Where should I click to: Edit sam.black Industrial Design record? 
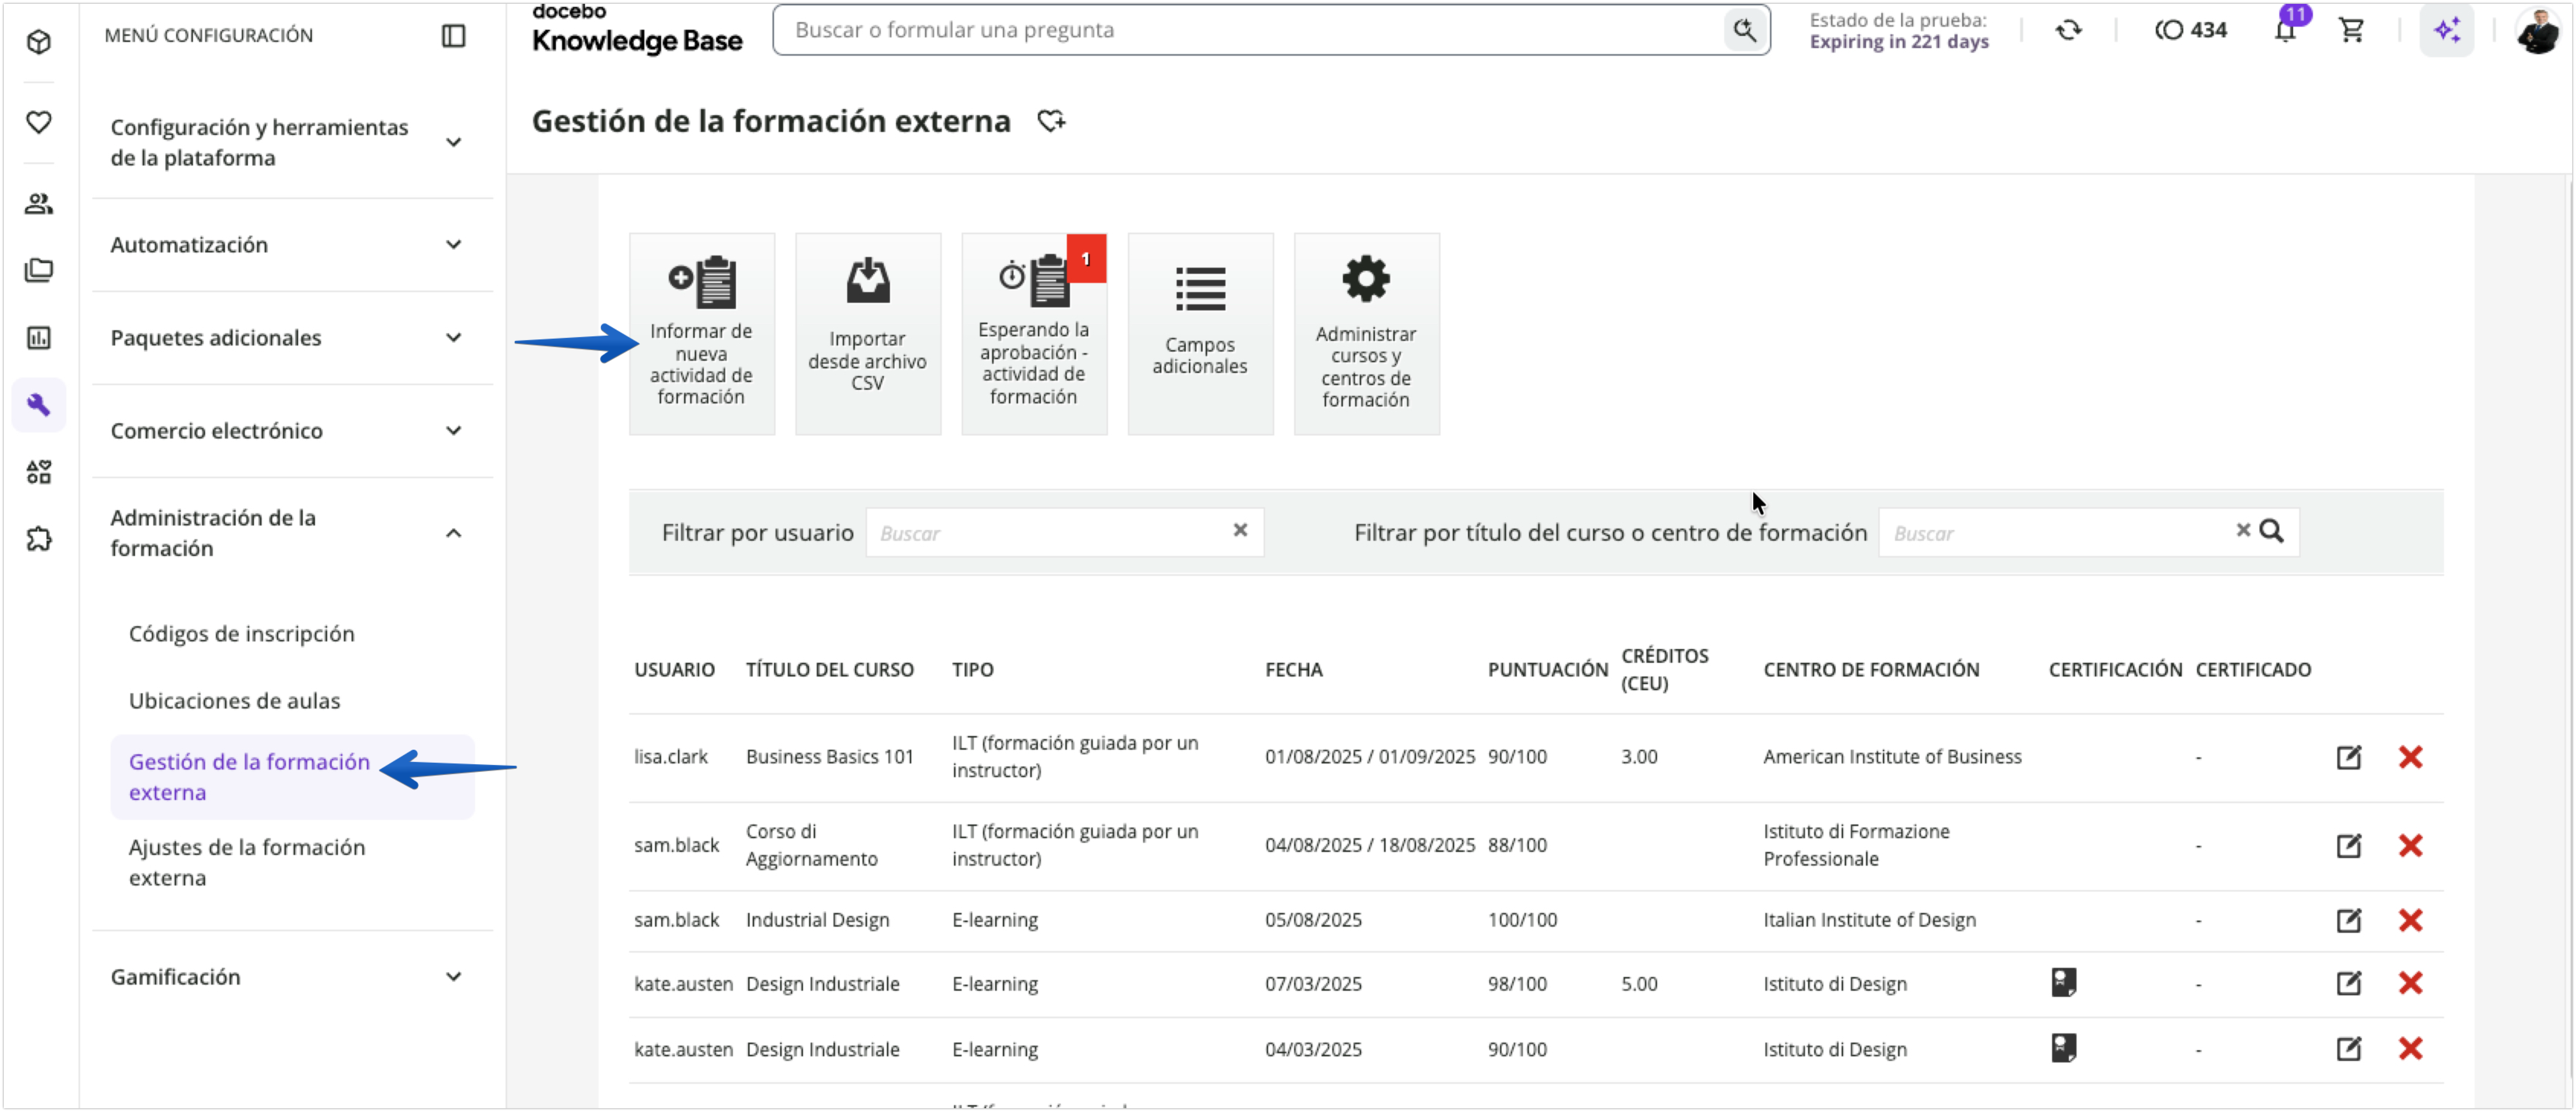click(2349, 920)
